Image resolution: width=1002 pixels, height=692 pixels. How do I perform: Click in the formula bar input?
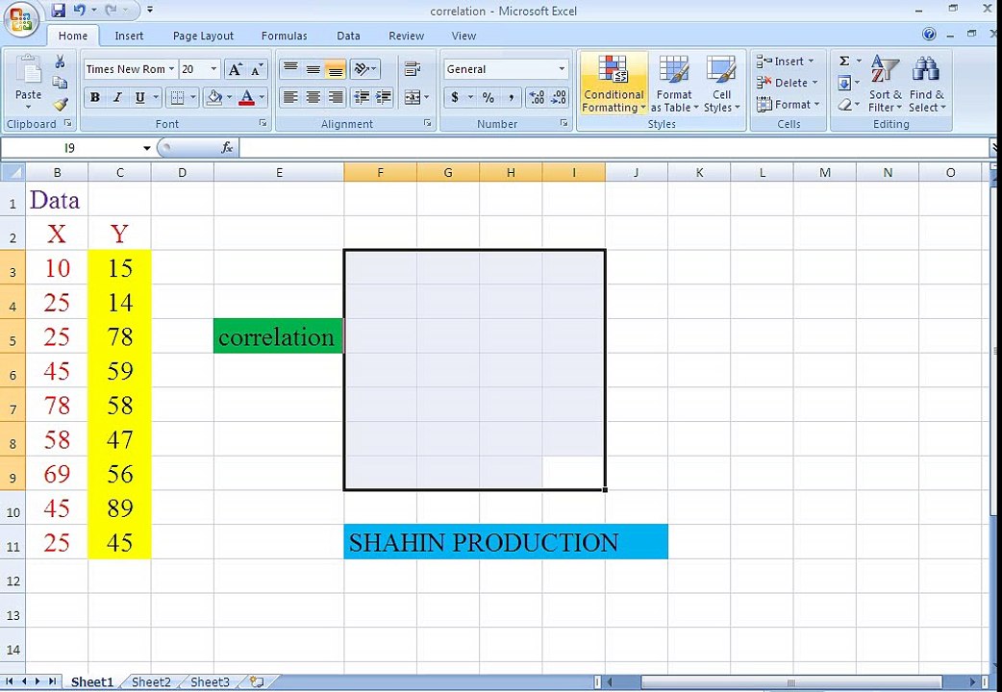614,148
